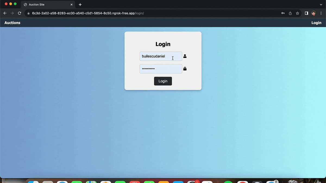Click the padlock icon beside the password field
This screenshot has width=326, height=183.
(185, 69)
